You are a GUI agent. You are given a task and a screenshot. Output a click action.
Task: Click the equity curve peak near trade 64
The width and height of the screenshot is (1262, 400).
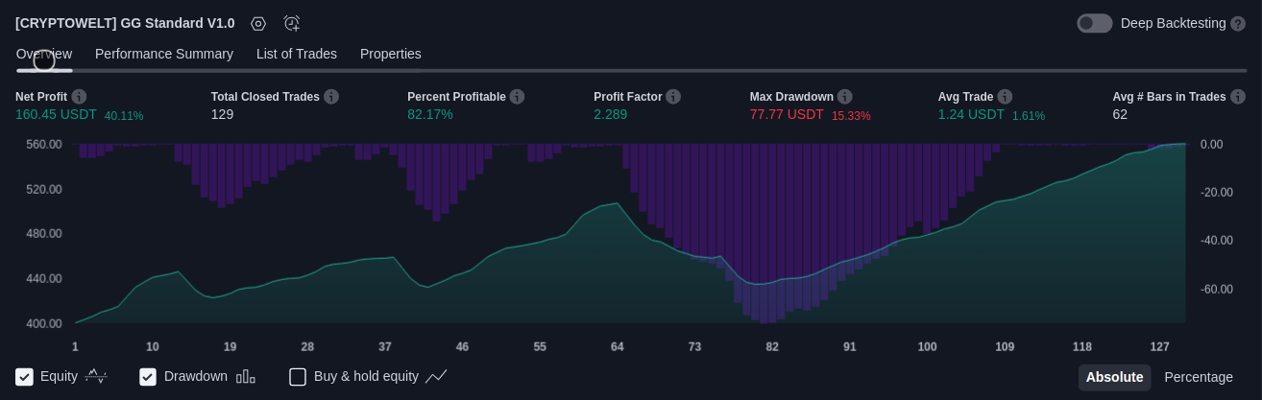[x=616, y=203]
